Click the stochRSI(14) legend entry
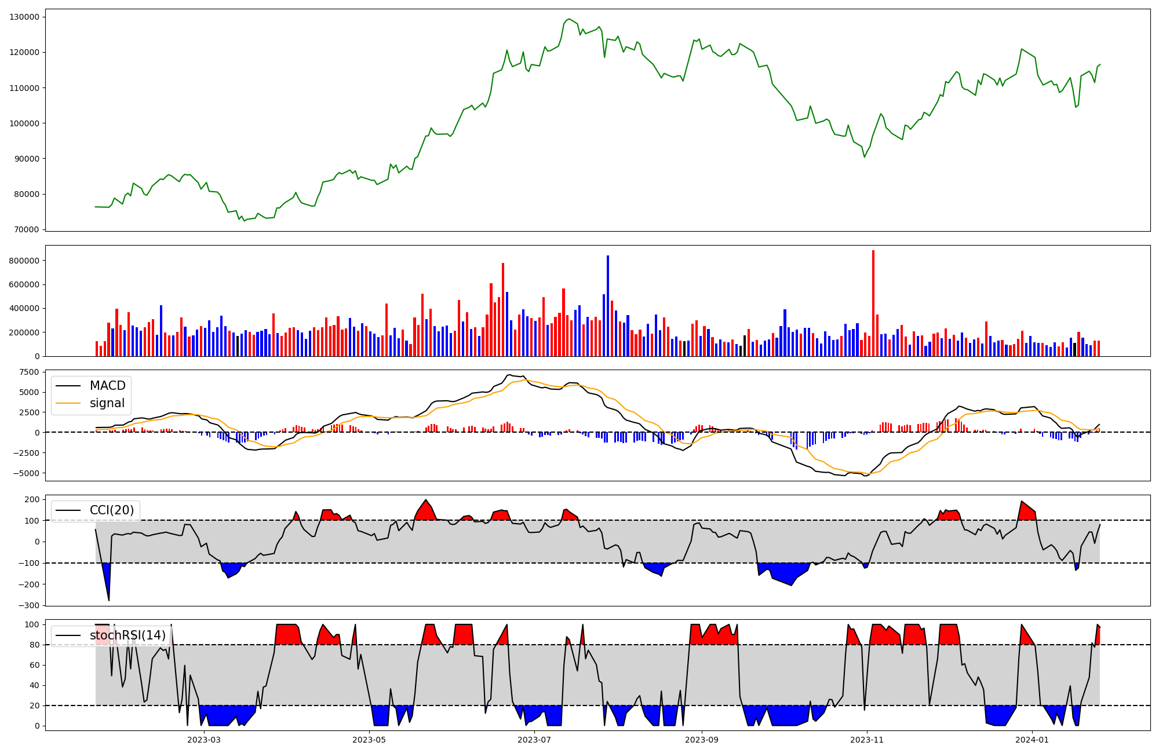Image resolution: width=1159 pixels, height=753 pixels. [x=127, y=635]
